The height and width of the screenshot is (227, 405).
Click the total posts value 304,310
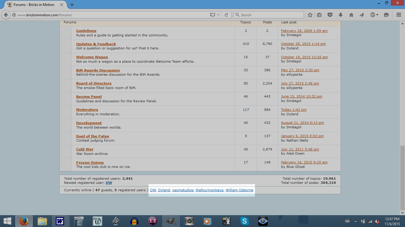click(328, 183)
